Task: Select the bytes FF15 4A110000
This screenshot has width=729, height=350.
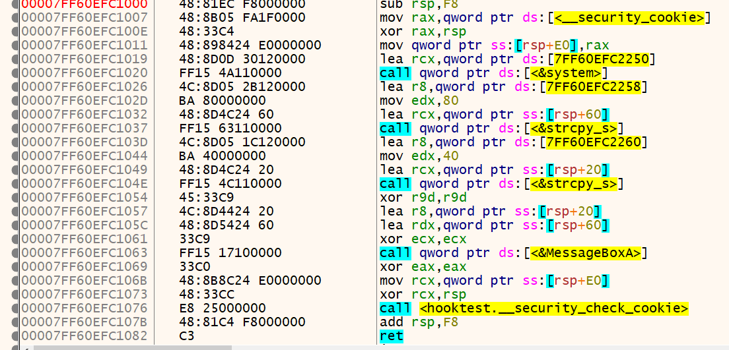Action: click(230, 73)
